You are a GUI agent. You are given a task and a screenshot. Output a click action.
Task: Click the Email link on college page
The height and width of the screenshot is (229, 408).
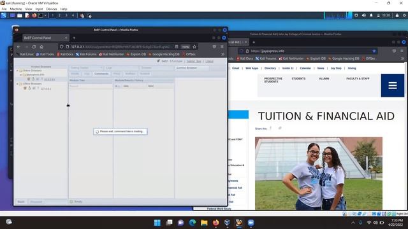(235, 68)
